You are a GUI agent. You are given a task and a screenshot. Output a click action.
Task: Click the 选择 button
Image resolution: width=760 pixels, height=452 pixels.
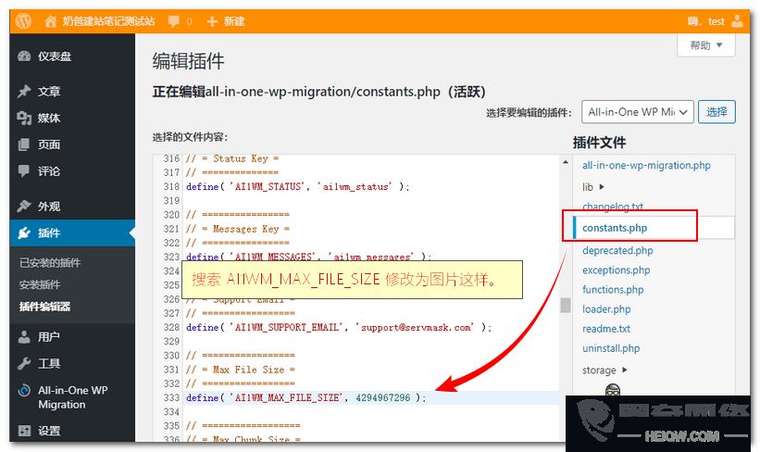716,112
